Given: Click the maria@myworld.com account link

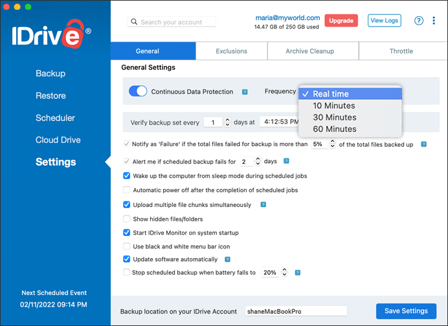Looking at the screenshot, I should point(287,17).
